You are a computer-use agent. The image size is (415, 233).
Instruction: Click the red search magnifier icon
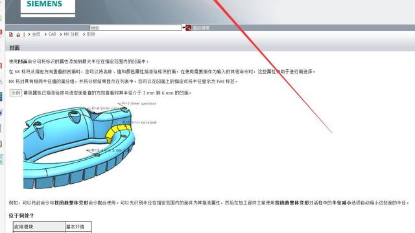click(x=188, y=28)
